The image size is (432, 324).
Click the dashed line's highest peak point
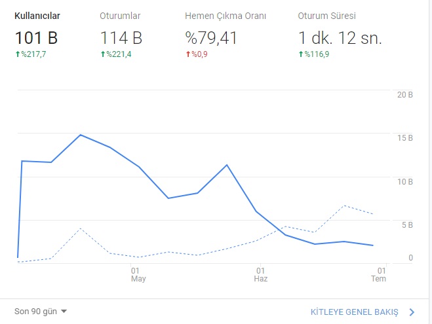coord(344,206)
